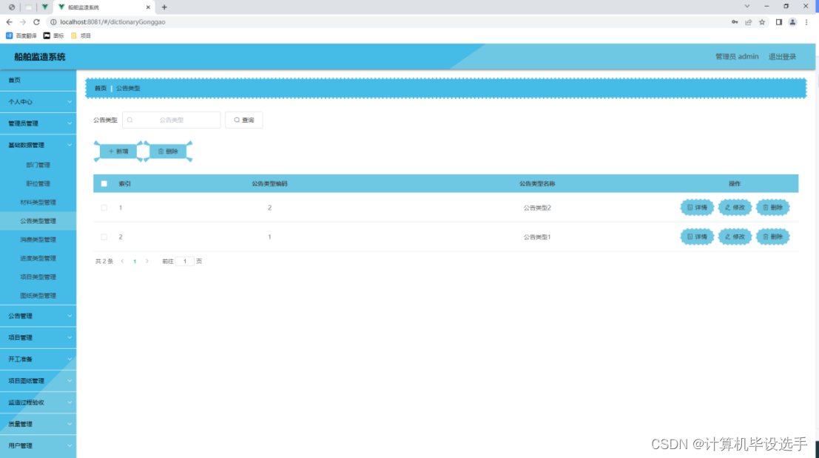Open the saved passwords key icon
The image size is (819, 458).
point(735,22)
